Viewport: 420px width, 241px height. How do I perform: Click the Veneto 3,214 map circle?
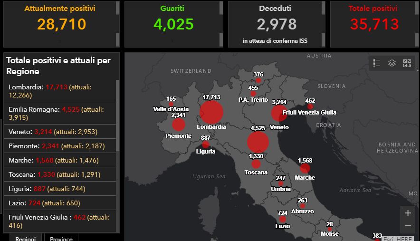point(278,113)
